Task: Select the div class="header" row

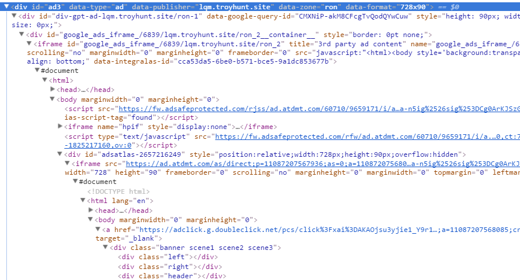Action: tap(172, 276)
